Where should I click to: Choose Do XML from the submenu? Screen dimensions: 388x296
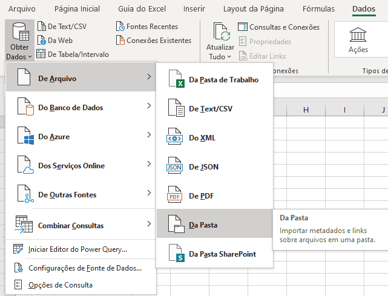click(215, 137)
